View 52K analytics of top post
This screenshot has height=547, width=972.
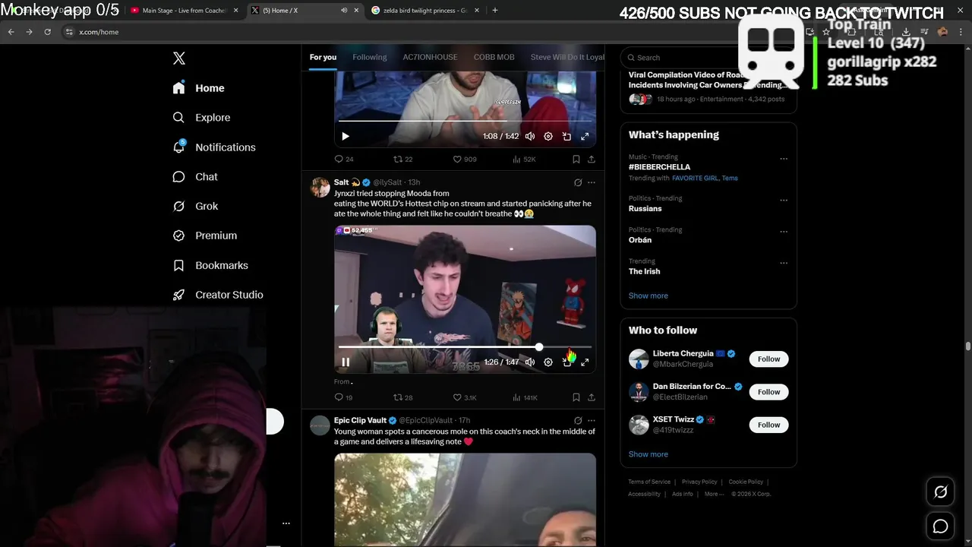[524, 160]
